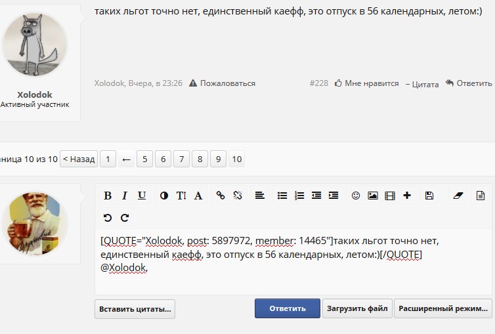Screen dimensions: 495x334
Task: Go to page 9 of the thread
Action: 218,159
